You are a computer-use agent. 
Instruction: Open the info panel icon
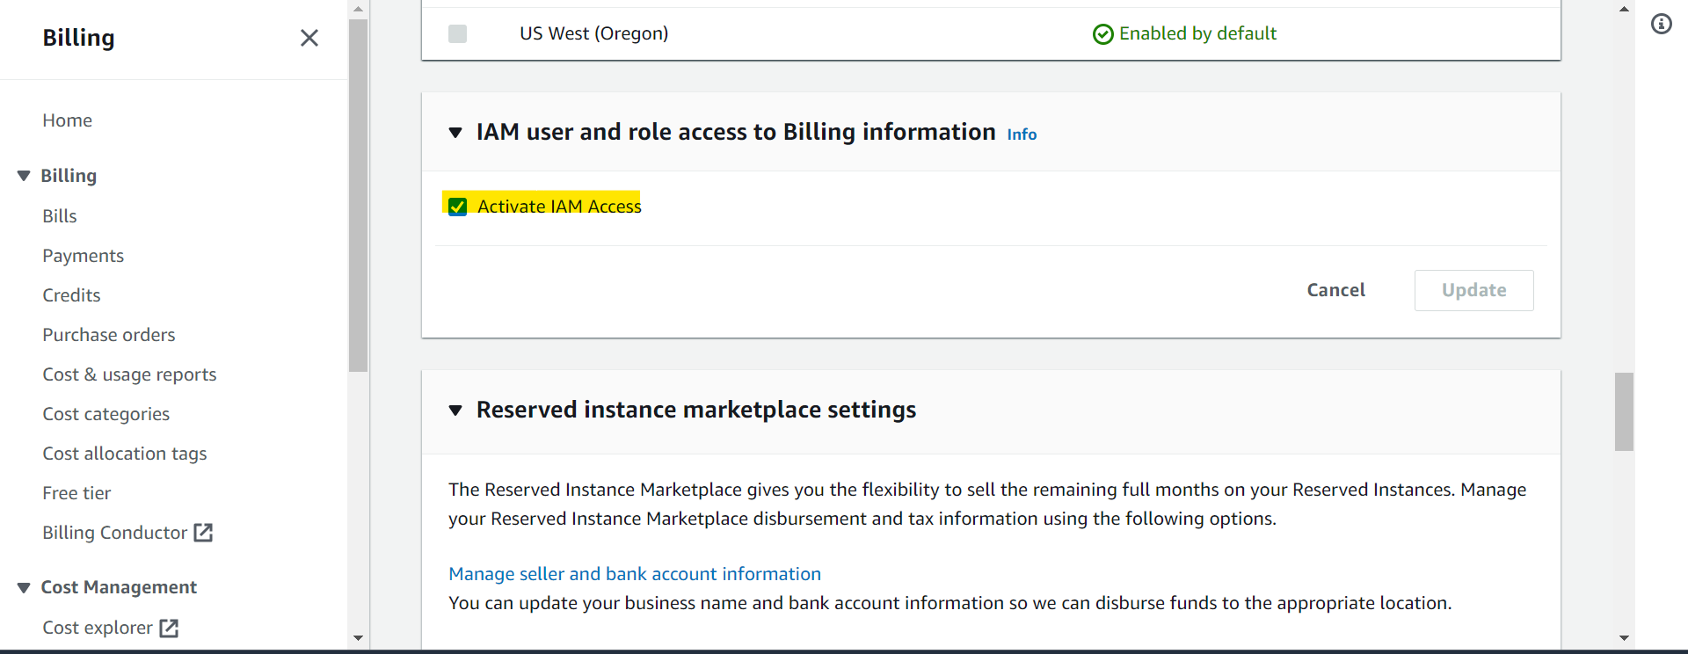tap(1661, 25)
